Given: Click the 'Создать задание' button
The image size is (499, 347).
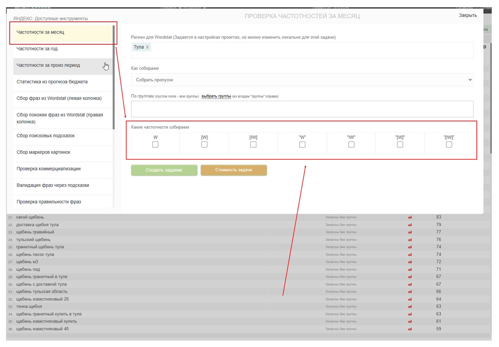Looking at the screenshot, I should [x=164, y=170].
